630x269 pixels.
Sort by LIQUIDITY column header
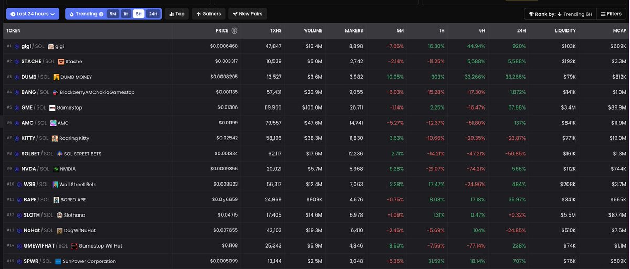click(x=565, y=31)
